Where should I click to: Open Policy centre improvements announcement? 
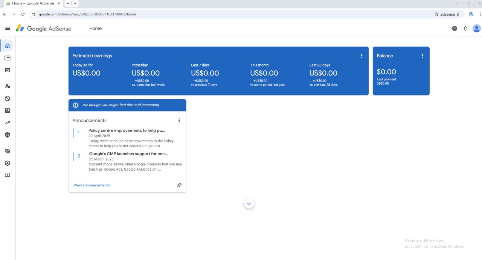[x=127, y=131]
